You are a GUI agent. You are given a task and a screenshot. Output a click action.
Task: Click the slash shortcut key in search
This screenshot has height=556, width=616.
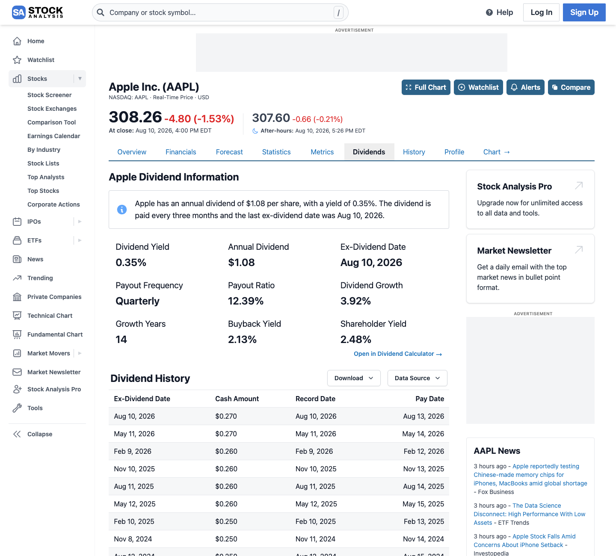click(x=338, y=13)
